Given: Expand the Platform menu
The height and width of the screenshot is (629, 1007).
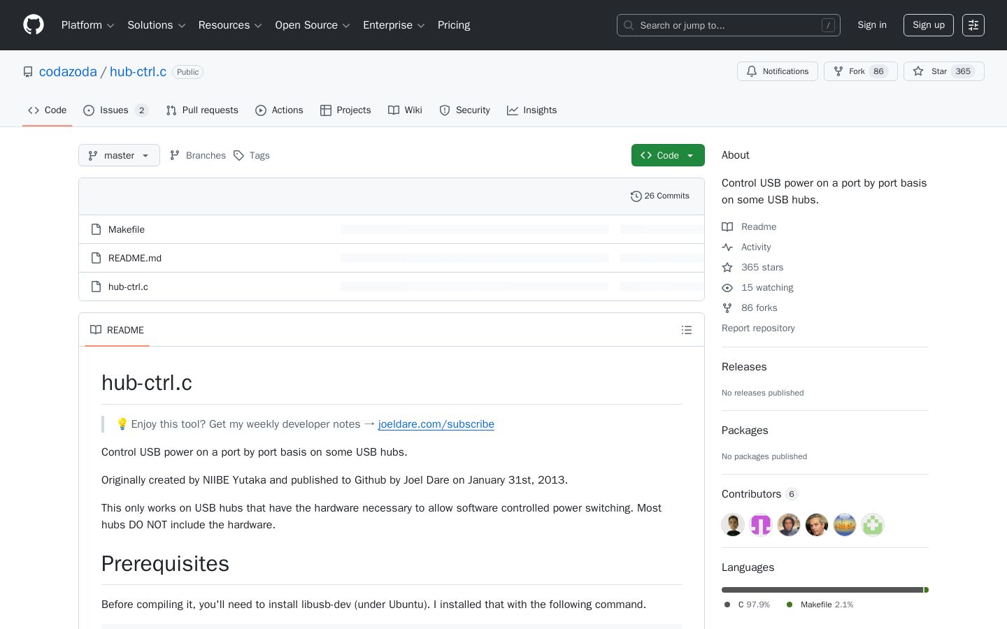Looking at the screenshot, I should tap(88, 25).
